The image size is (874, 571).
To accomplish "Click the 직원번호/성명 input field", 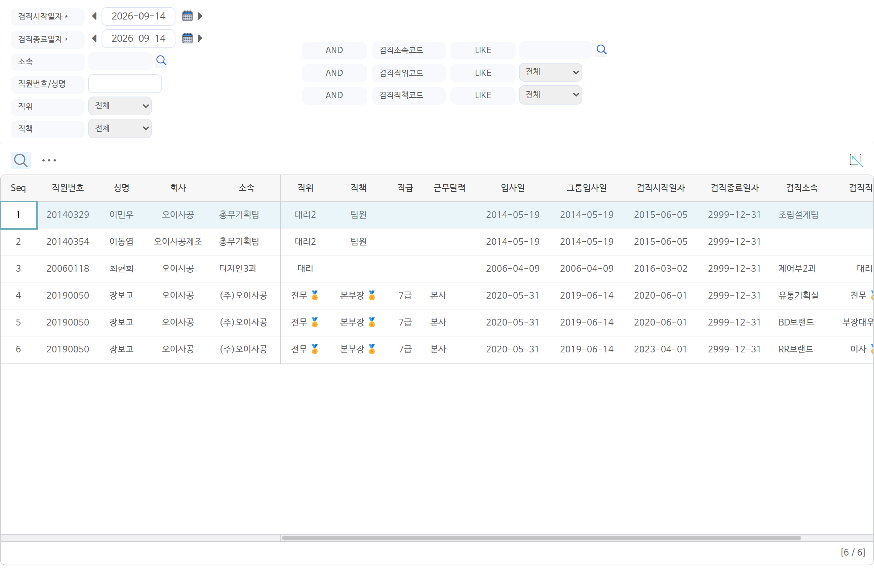I will 125,84.
